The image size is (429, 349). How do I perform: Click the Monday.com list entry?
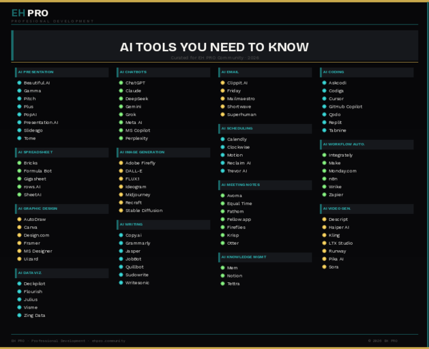pyautogui.click(x=339, y=171)
